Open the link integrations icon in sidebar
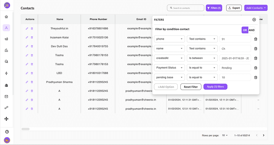 tap(6, 108)
